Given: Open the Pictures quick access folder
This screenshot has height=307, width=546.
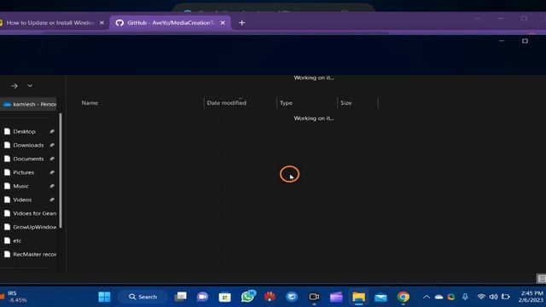Looking at the screenshot, I should (x=24, y=172).
